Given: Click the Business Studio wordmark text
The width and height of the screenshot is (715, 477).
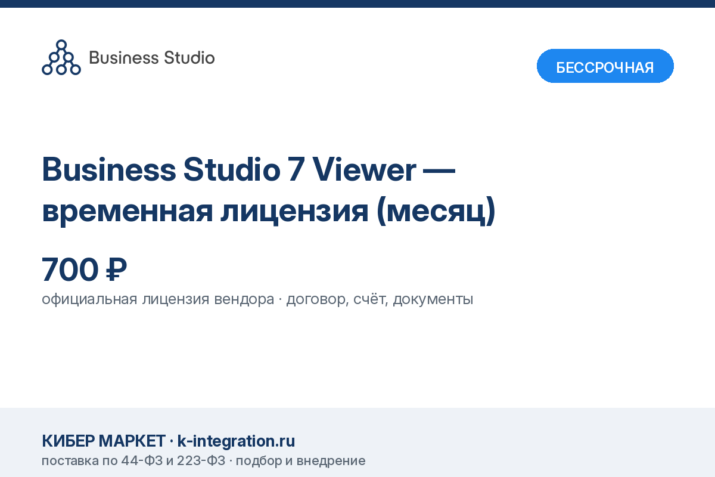Looking at the screenshot, I should [x=151, y=58].
